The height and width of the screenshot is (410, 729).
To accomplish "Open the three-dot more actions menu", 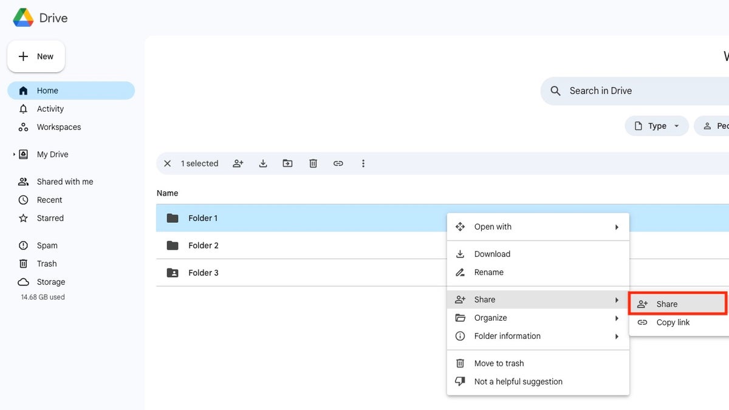I will tap(363, 163).
